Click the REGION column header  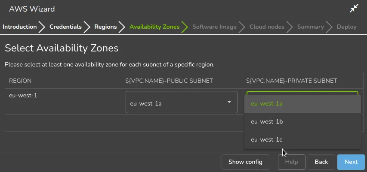click(20, 81)
